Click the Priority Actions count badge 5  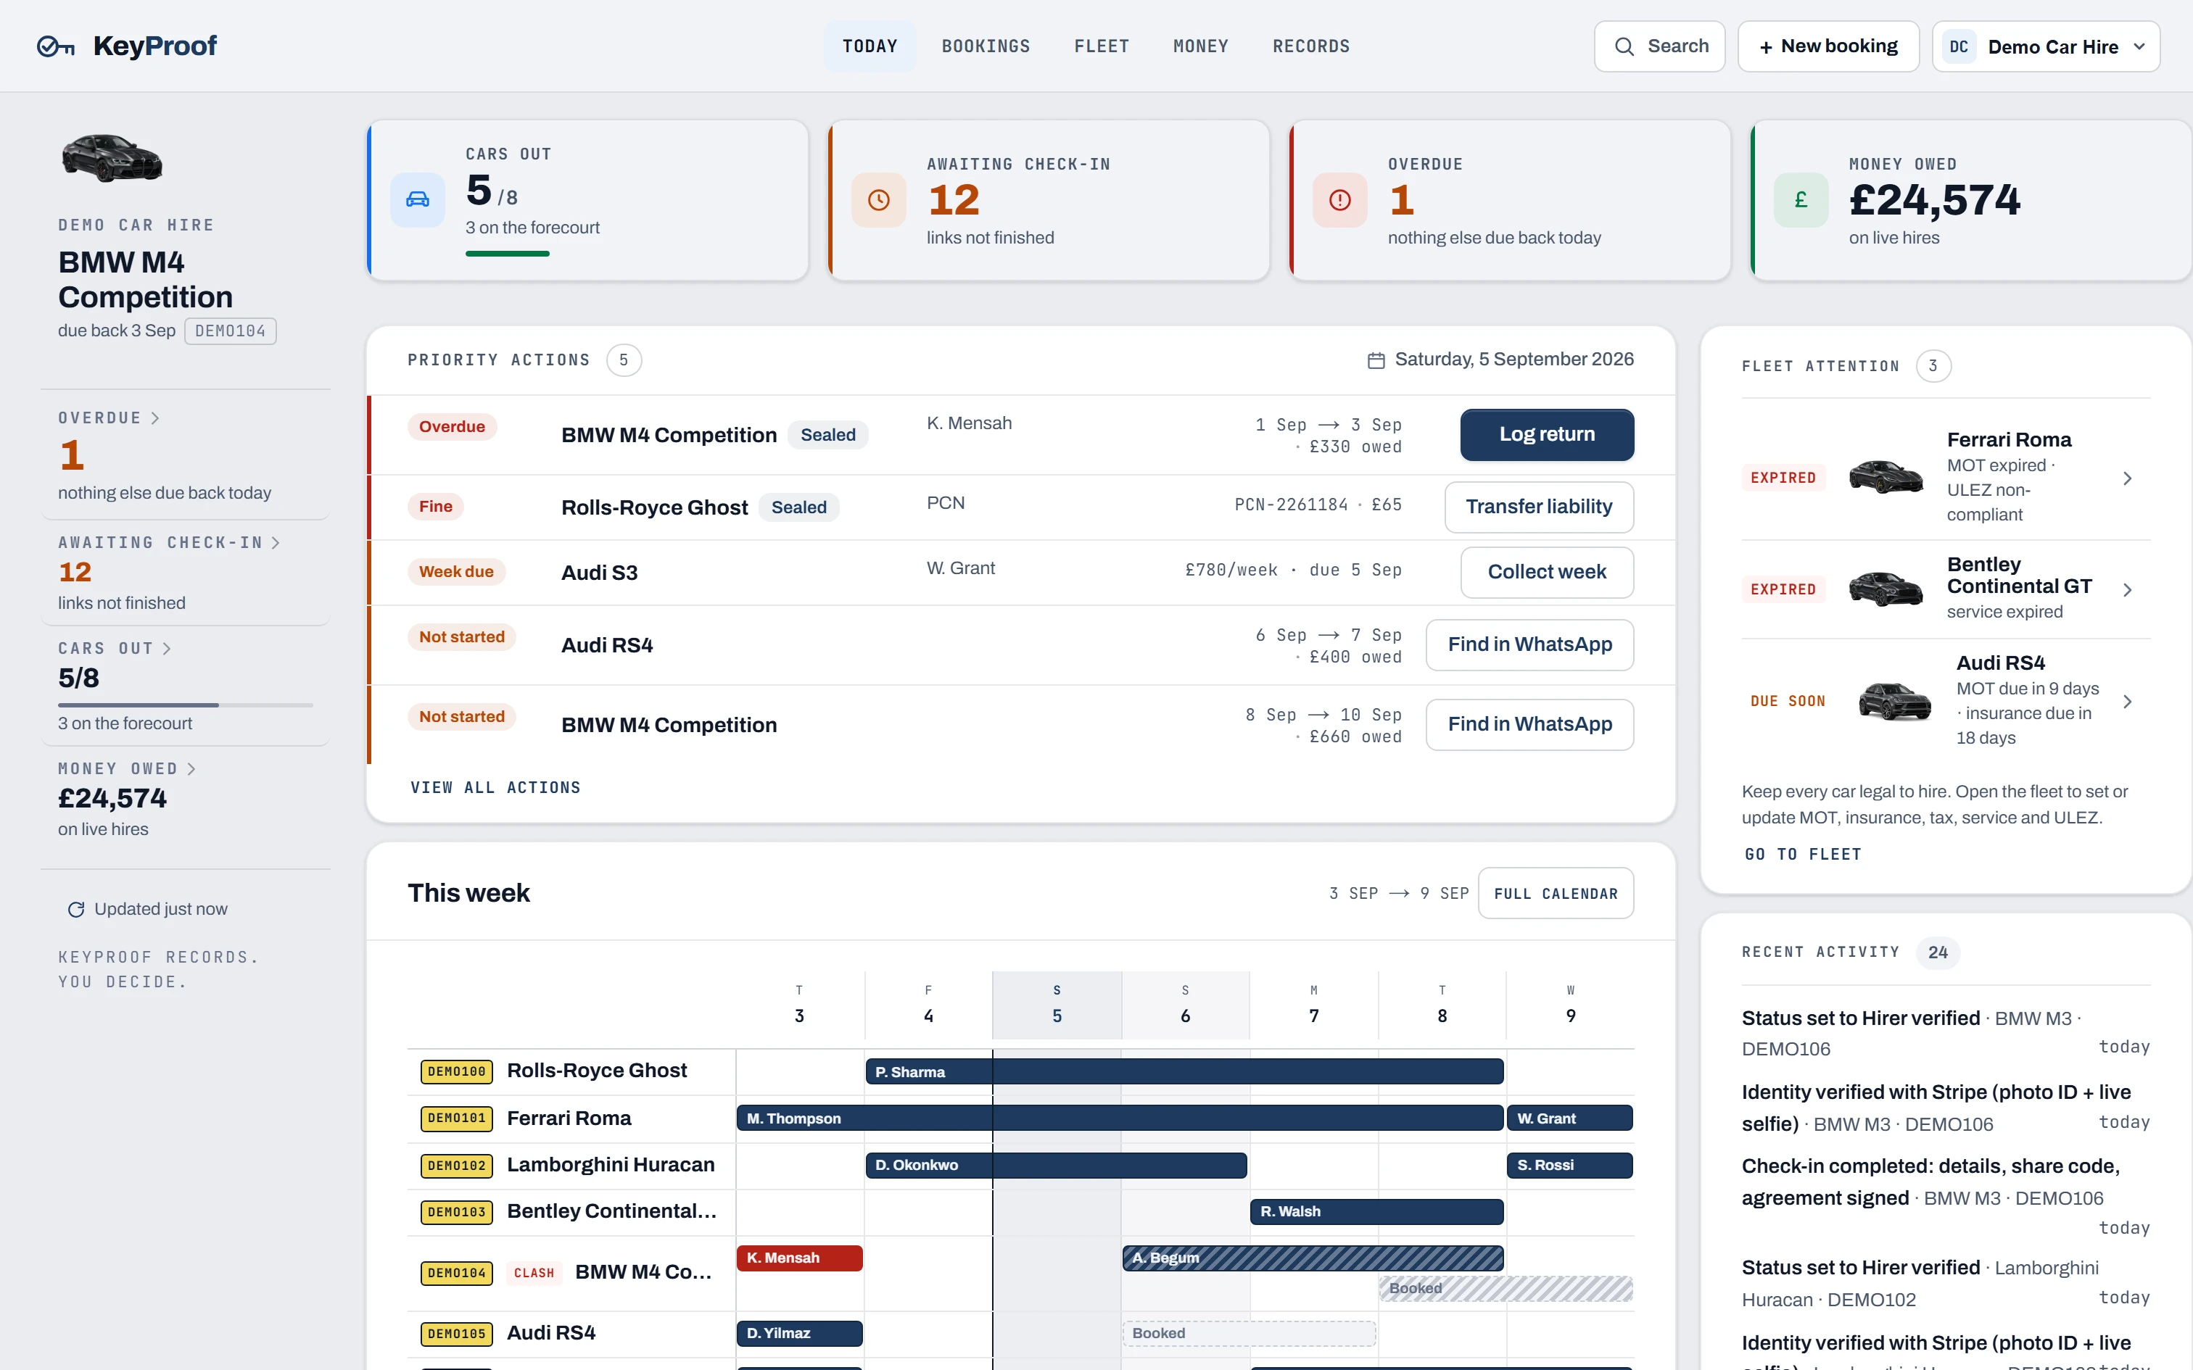624,361
